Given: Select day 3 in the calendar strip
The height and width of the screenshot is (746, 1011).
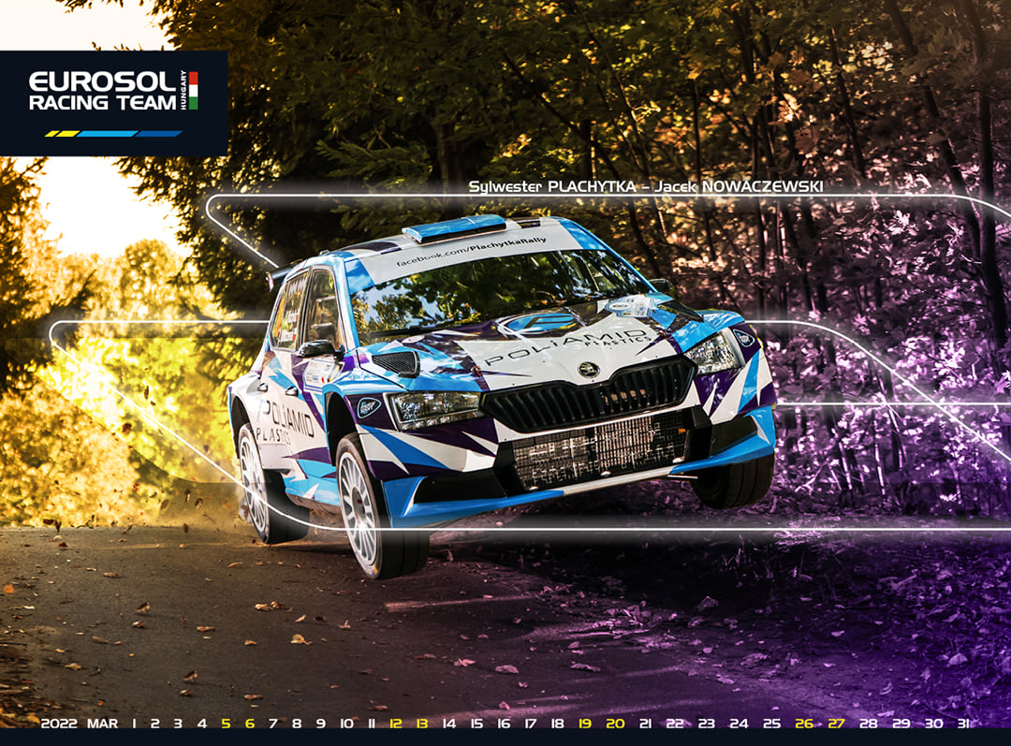Looking at the screenshot, I should click(x=178, y=724).
